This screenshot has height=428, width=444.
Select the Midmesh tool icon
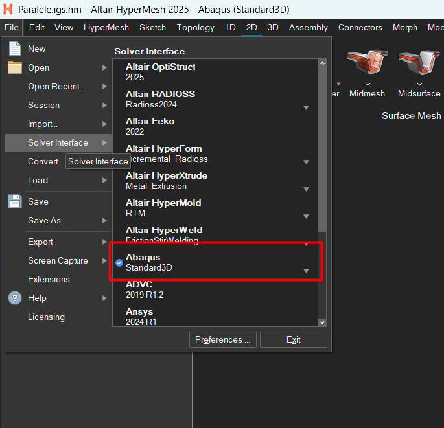(367, 63)
